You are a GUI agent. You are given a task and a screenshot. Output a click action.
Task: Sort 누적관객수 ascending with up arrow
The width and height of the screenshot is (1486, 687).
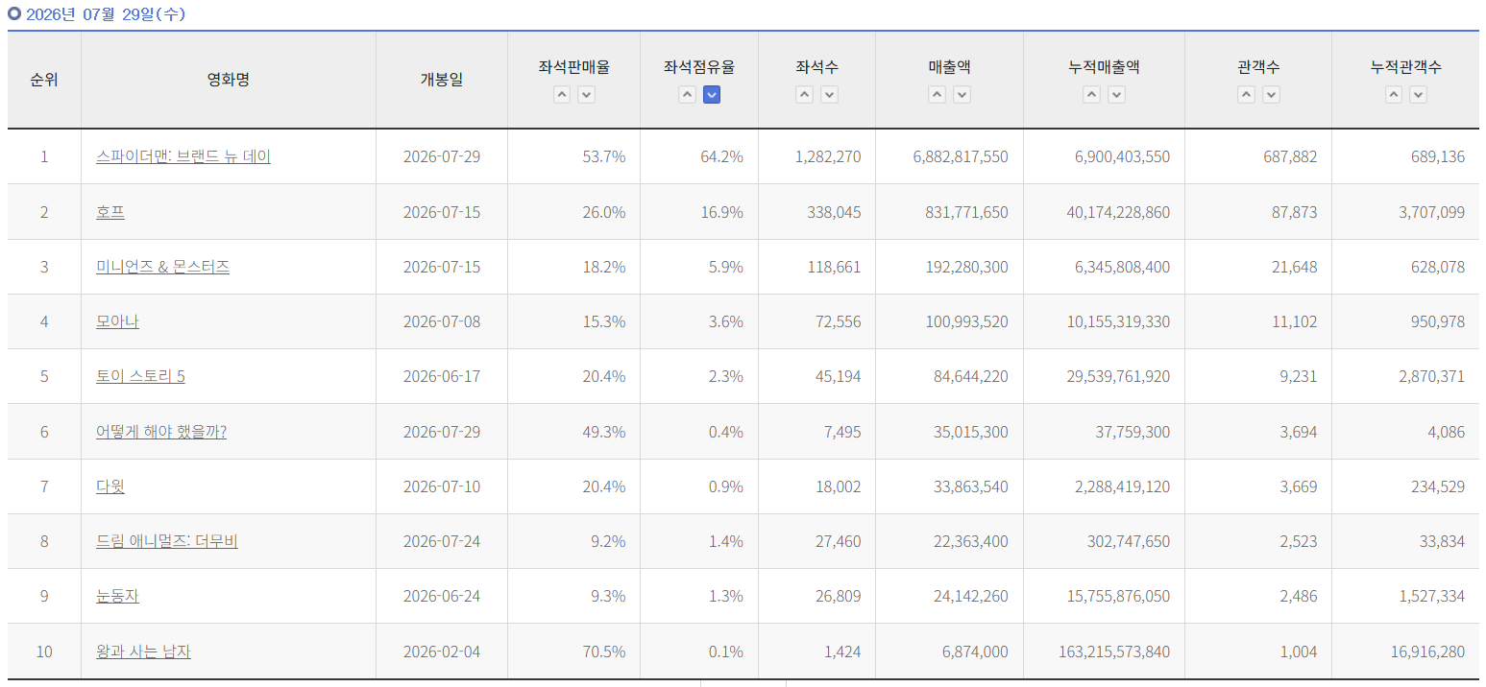[x=1393, y=94]
